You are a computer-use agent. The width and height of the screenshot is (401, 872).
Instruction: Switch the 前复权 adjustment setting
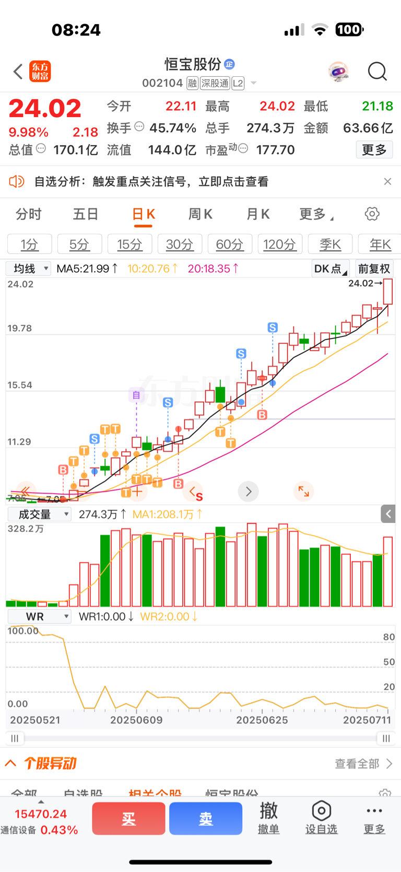[374, 269]
